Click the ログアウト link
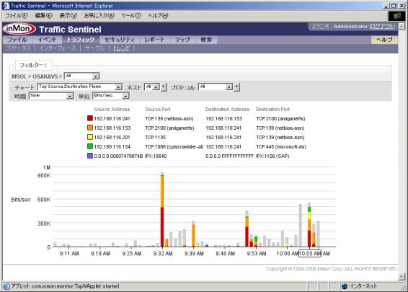Screen dimensions: 408x292 point(382,26)
